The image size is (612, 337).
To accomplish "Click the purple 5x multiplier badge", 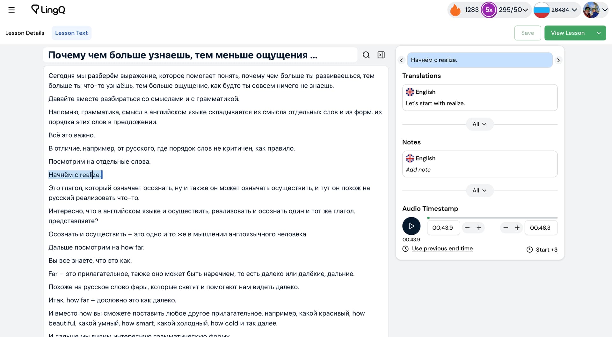I will [489, 10].
